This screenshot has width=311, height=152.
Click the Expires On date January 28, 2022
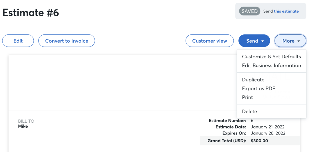coord(268,133)
